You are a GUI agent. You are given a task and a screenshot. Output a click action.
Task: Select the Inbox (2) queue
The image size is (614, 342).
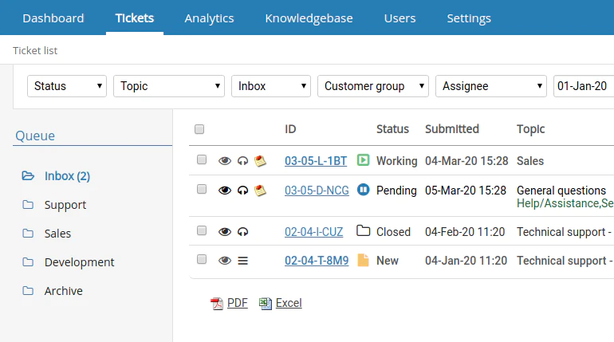click(67, 176)
